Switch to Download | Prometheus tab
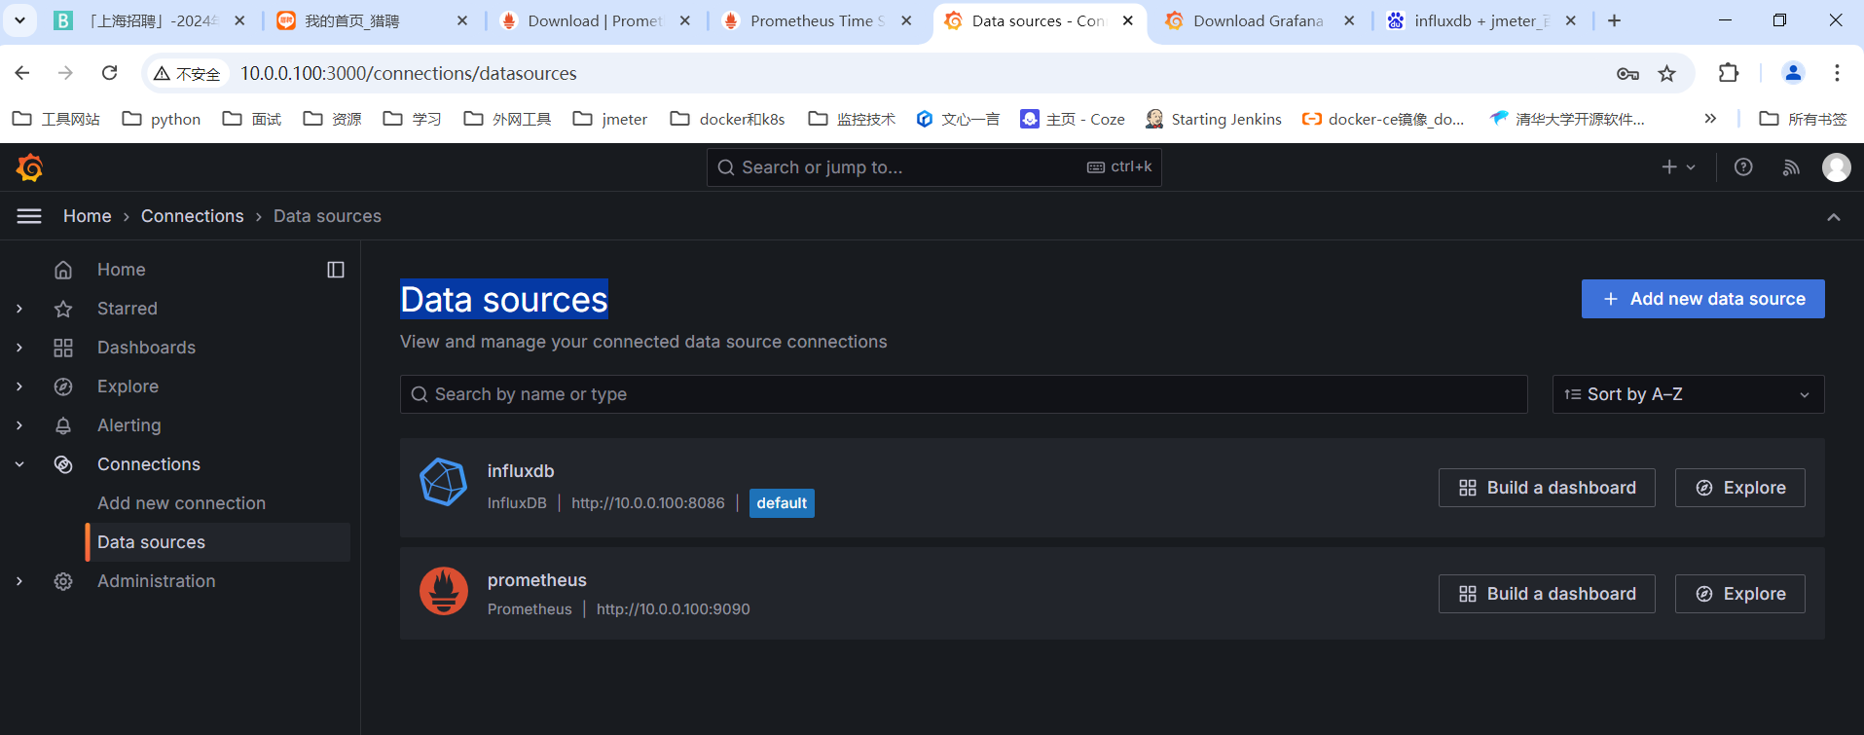The image size is (1864, 735). 596,20
